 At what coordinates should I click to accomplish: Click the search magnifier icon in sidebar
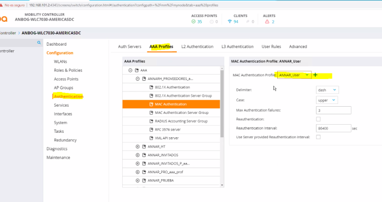(x=39, y=42)
